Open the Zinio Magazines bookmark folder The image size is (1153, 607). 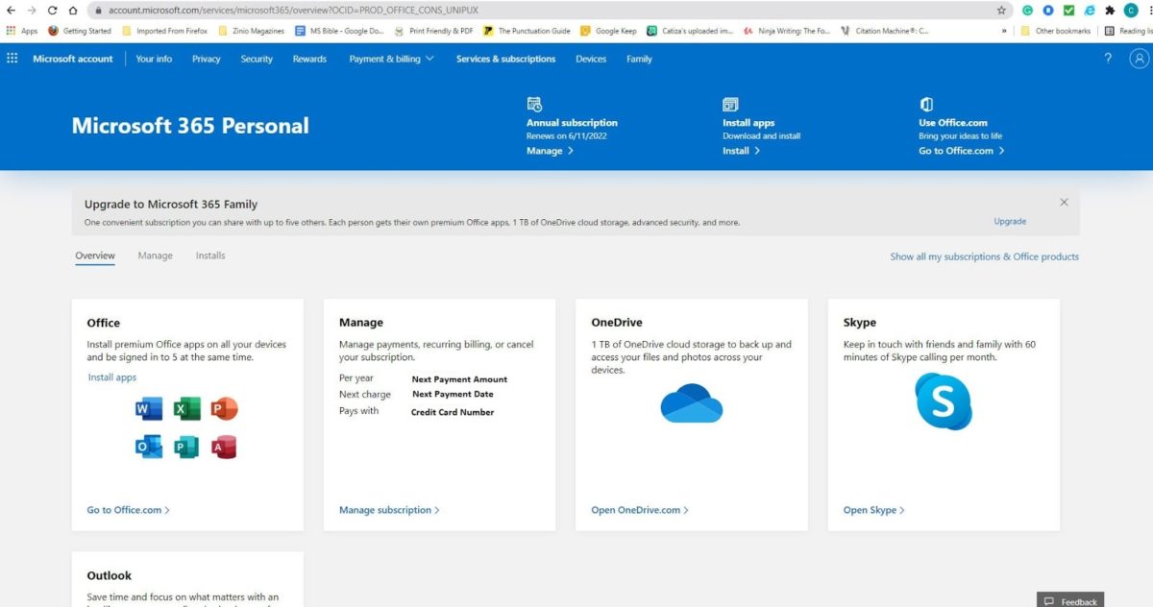pyautogui.click(x=252, y=31)
